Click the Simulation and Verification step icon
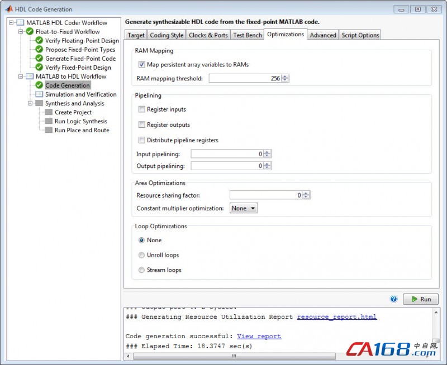The height and width of the screenshot is (365, 447). [39, 94]
